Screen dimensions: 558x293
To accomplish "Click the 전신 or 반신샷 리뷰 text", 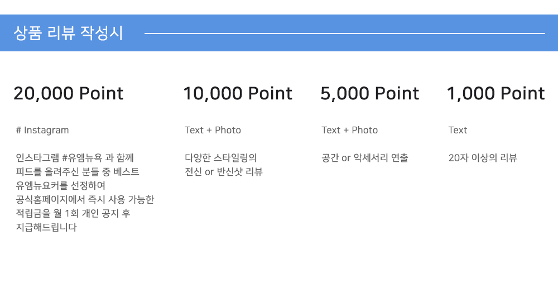I will point(224,171).
